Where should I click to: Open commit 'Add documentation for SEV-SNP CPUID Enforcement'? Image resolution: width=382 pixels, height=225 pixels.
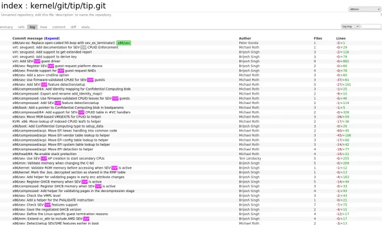[x=65, y=48]
